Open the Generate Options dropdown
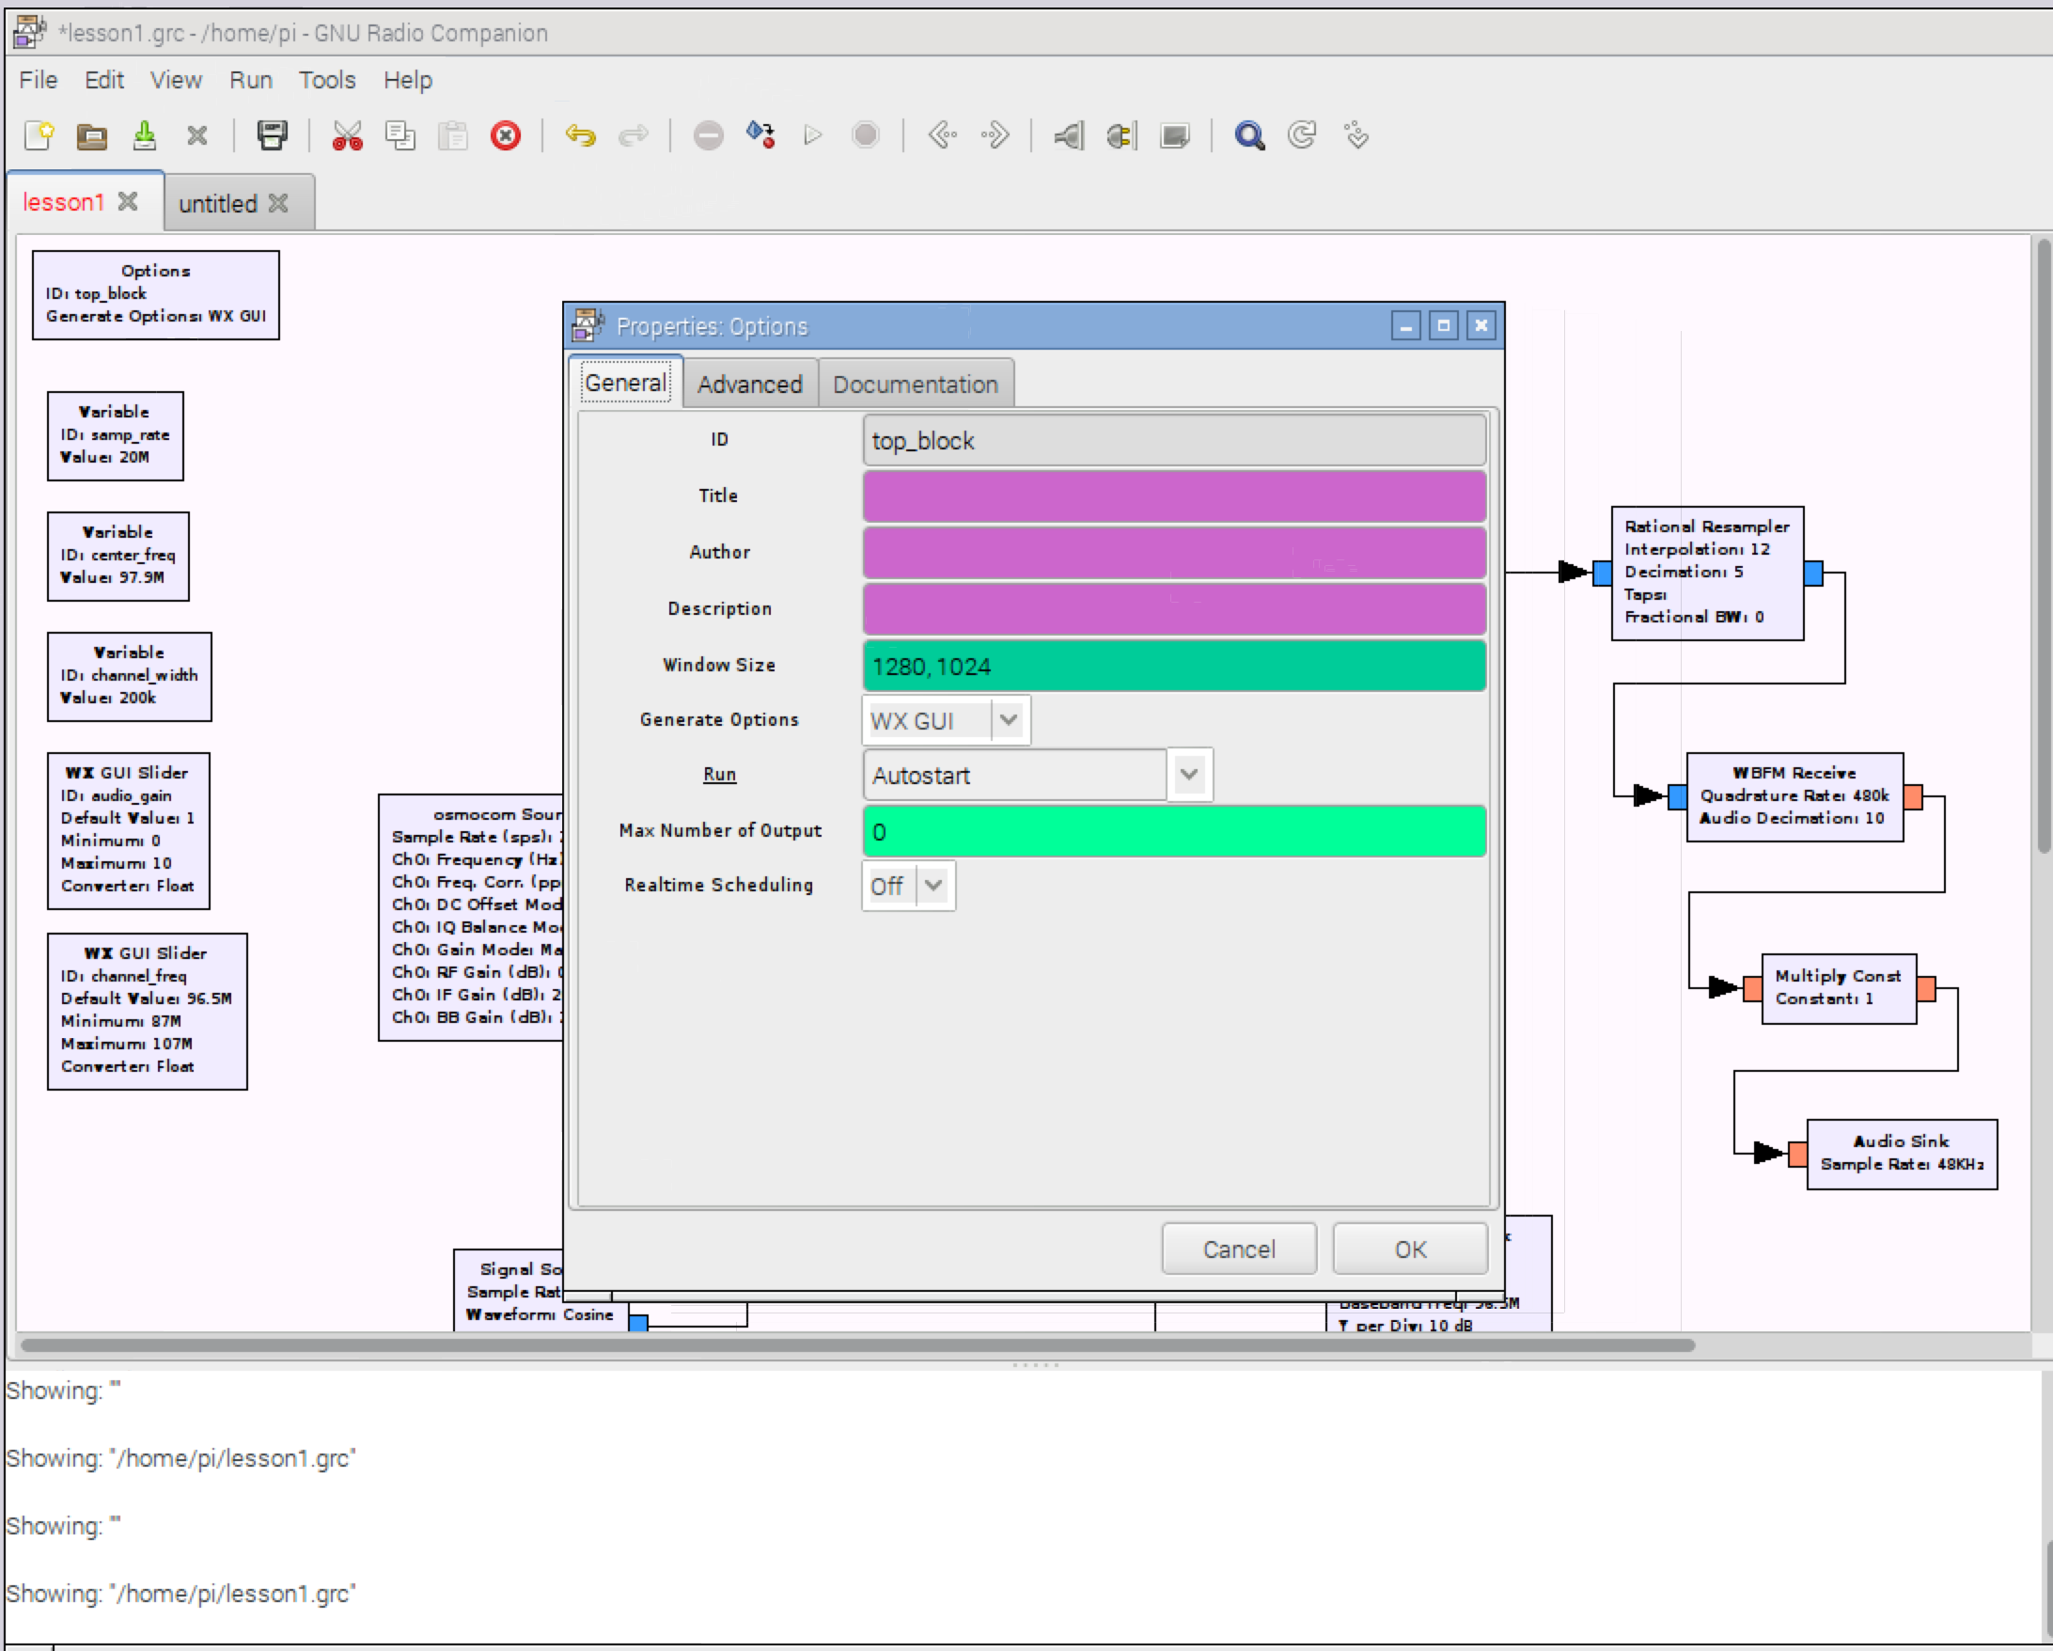The width and height of the screenshot is (2053, 1651). (x=1009, y=720)
